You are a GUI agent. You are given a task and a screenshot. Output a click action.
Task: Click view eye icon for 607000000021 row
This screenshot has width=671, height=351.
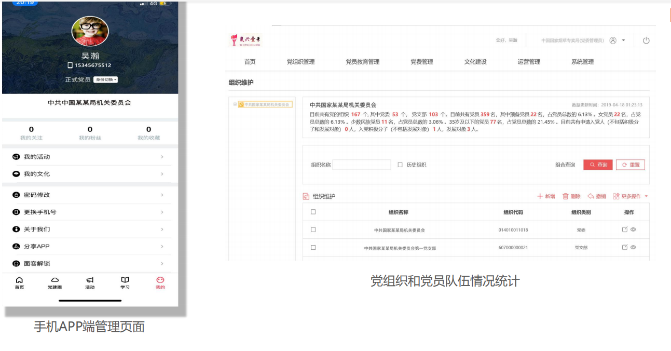(x=633, y=247)
